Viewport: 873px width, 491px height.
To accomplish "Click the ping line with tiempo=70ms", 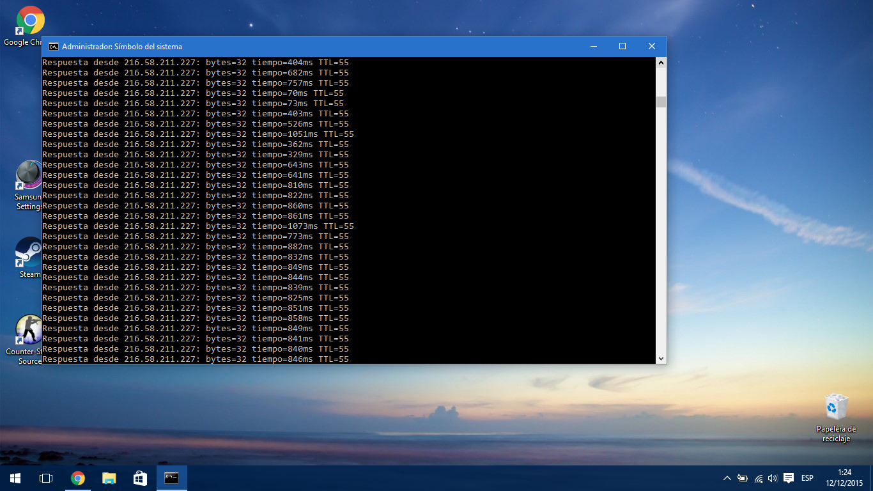I will 193,93.
